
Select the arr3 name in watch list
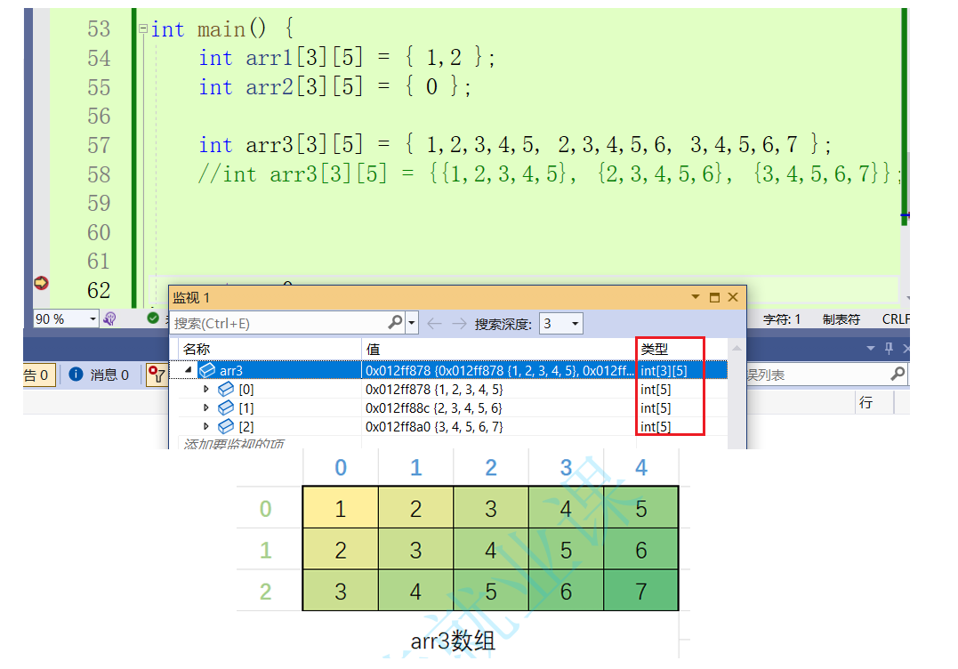pyautogui.click(x=231, y=370)
